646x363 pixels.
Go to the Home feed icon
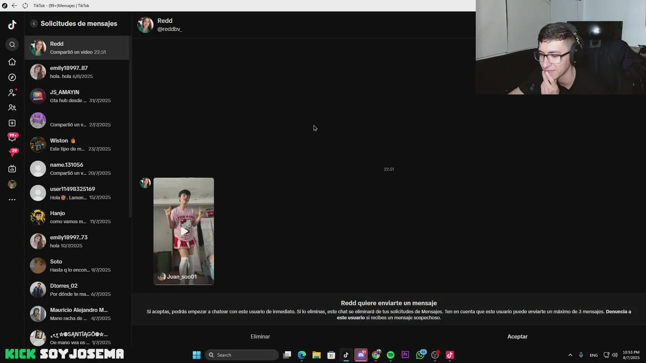point(12,62)
